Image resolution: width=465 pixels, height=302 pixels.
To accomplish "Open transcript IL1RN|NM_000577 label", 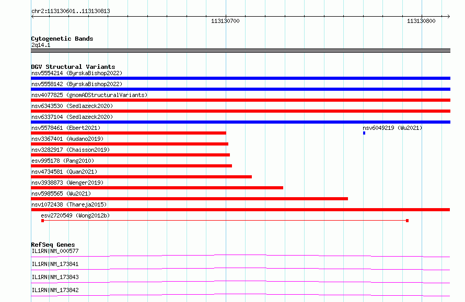I will pyautogui.click(x=55, y=251).
